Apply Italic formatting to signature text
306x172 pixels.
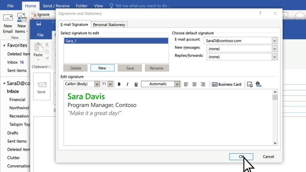point(127,84)
